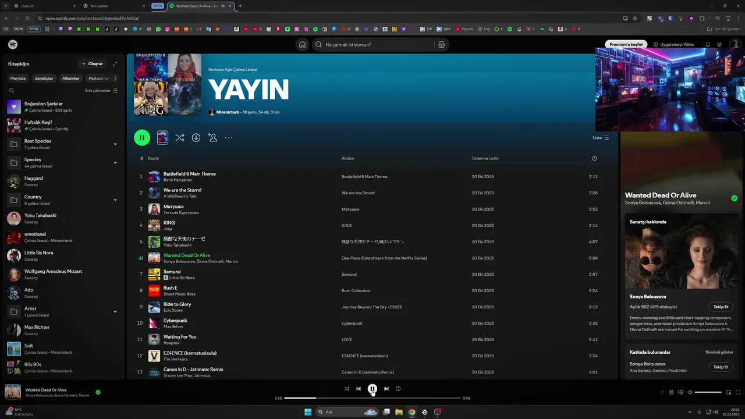Screen dimensions: 745x419
Task: Toggle saved checkmark beside Wanted Dead Or Alive panel title
Action: pyautogui.click(x=735, y=198)
